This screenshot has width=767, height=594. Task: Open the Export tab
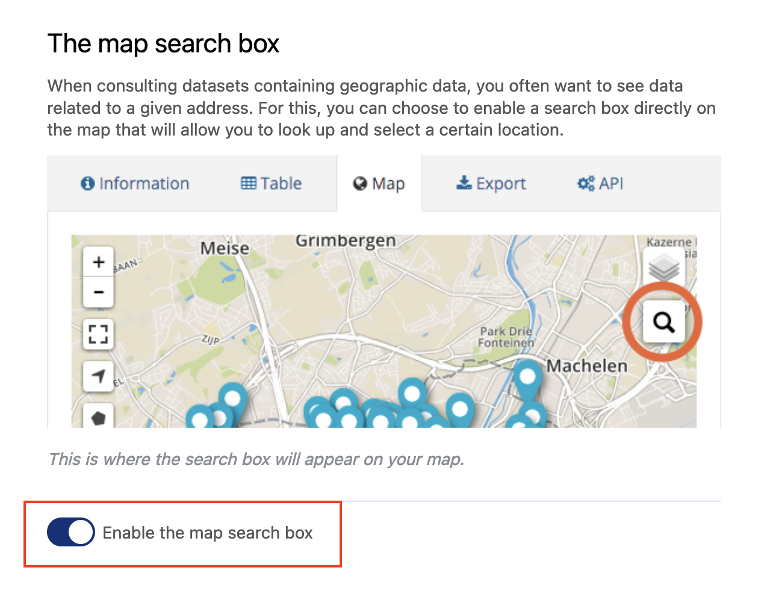click(x=491, y=184)
